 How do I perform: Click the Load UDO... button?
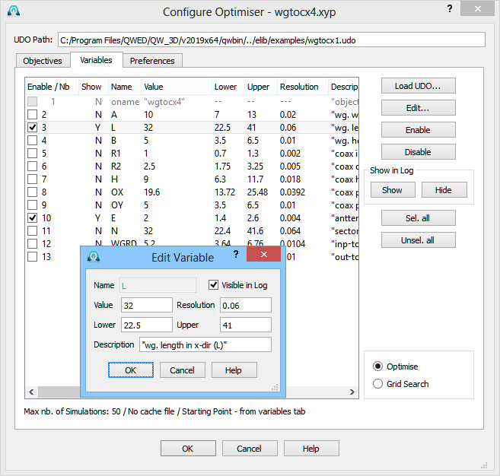coord(418,86)
